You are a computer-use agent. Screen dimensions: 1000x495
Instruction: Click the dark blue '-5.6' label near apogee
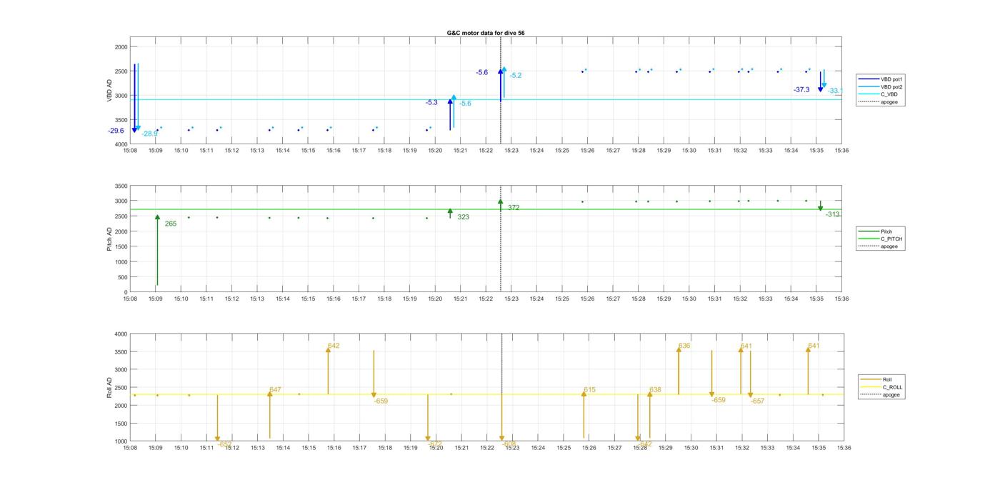(482, 73)
